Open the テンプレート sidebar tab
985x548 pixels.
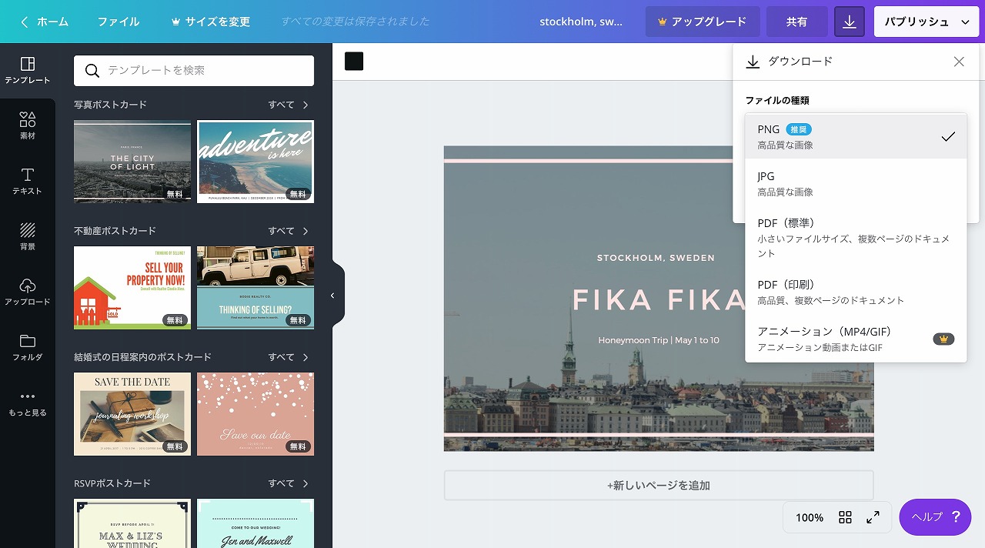pyautogui.click(x=28, y=70)
